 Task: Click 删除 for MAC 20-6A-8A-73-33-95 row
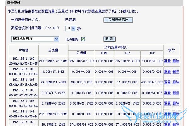pyautogui.click(x=176, y=61)
